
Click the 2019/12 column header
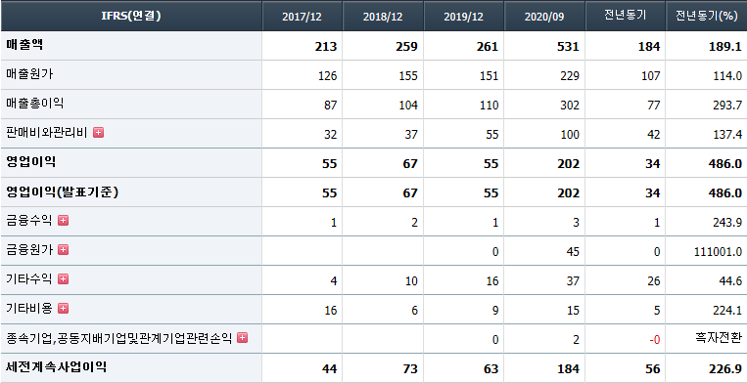coord(463,17)
